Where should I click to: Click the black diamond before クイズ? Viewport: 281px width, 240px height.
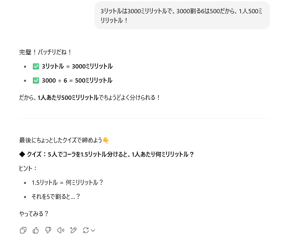tap(22, 154)
